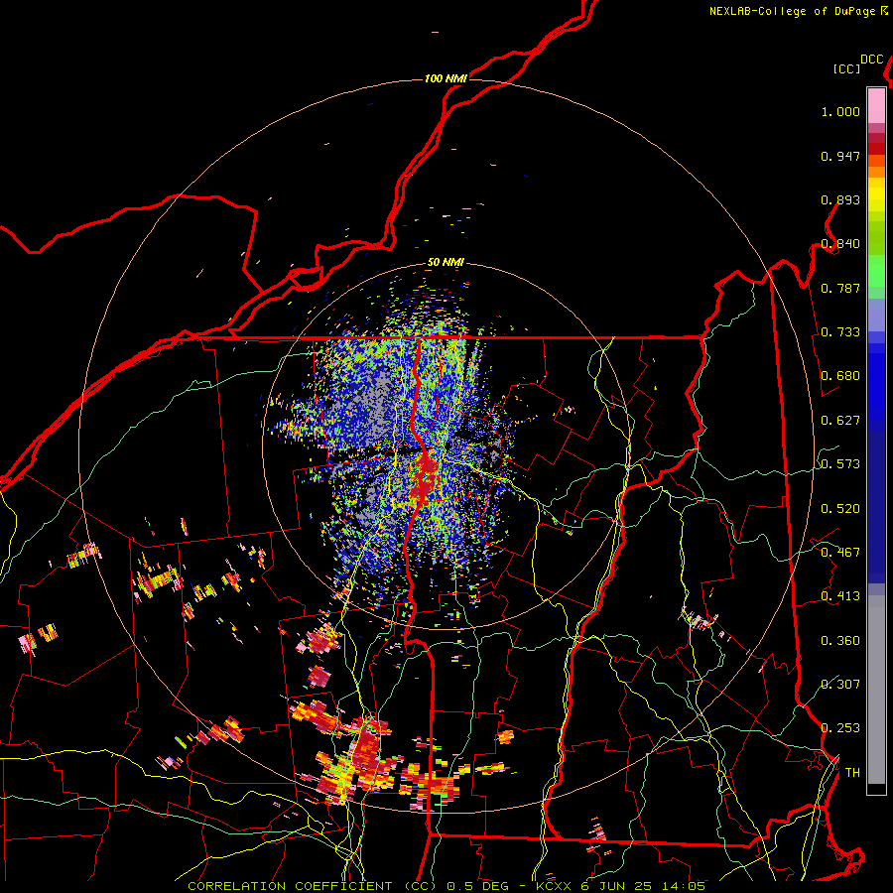Click the 0.520 scale value
This screenshot has width=893, height=893.
pyautogui.click(x=840, y=509)
